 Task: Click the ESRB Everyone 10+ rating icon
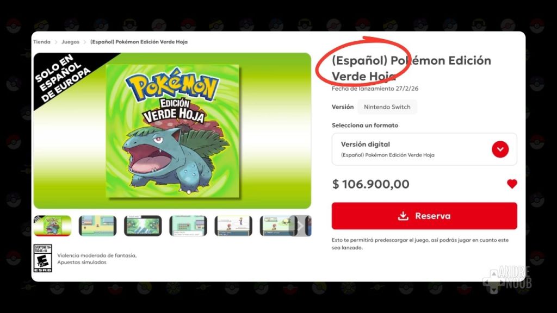(42, 258)
